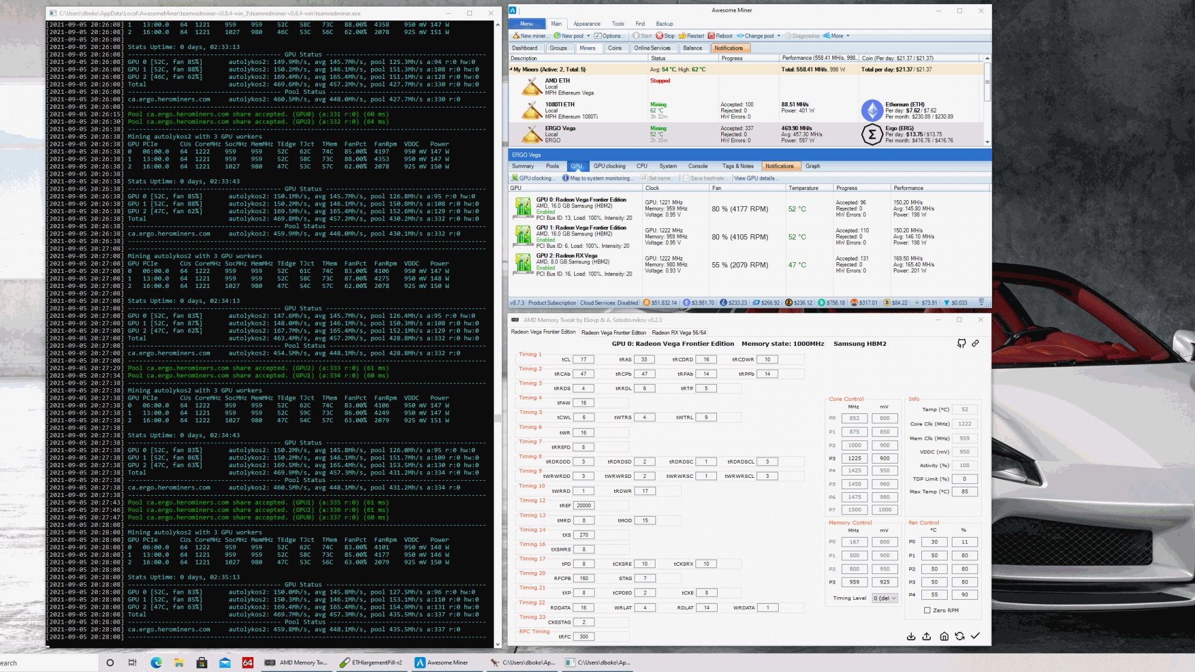Select the 1080TI ETH miner row
This screenshot has height=672, width=1195.
point(746,111)
